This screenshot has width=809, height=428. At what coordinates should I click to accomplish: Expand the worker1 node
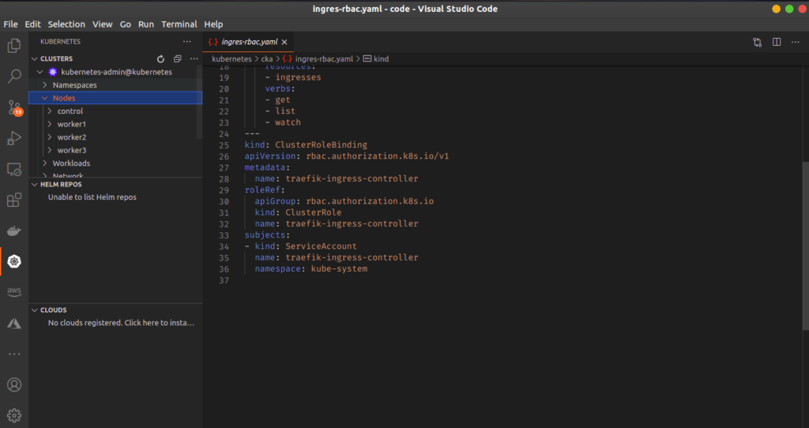pyautogui.click(x=50, y=124)
